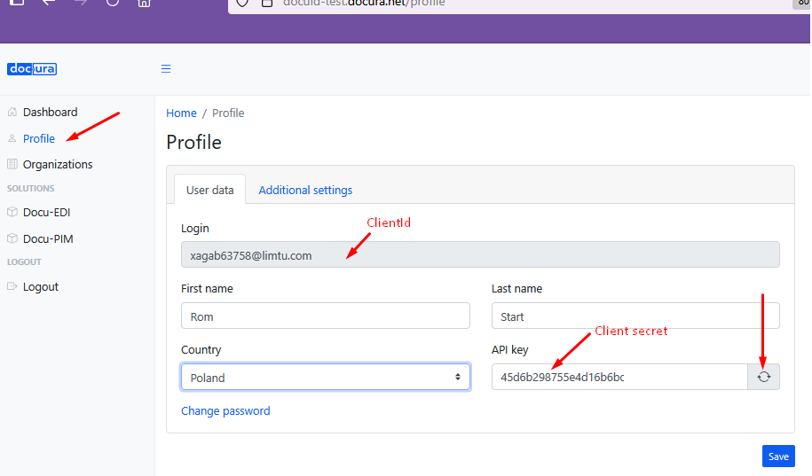812x476 pixels.
Task: Click the Docura logo
Action: click(32, 69)
